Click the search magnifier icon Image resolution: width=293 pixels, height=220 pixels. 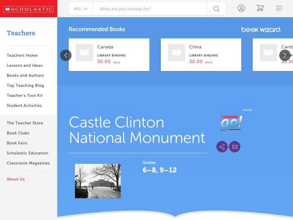(x=216, y=8)
